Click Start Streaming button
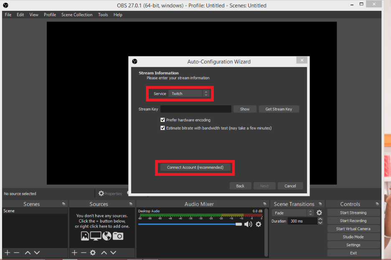 [353, 213]
